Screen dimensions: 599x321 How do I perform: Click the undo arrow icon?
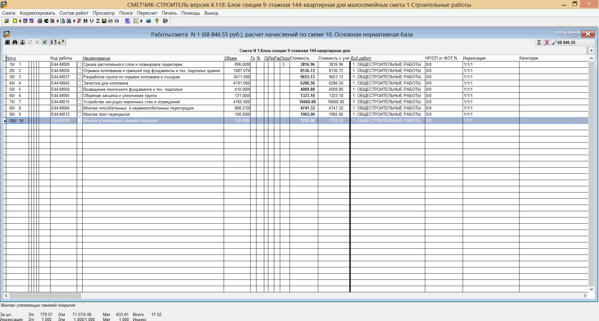pos(110,21)
